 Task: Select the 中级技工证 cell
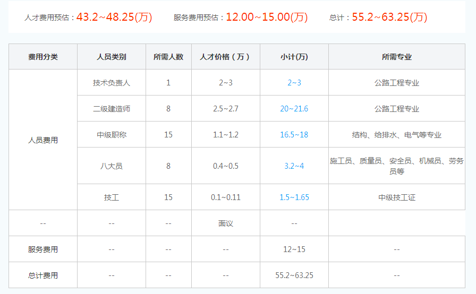[x=397, y=197]
